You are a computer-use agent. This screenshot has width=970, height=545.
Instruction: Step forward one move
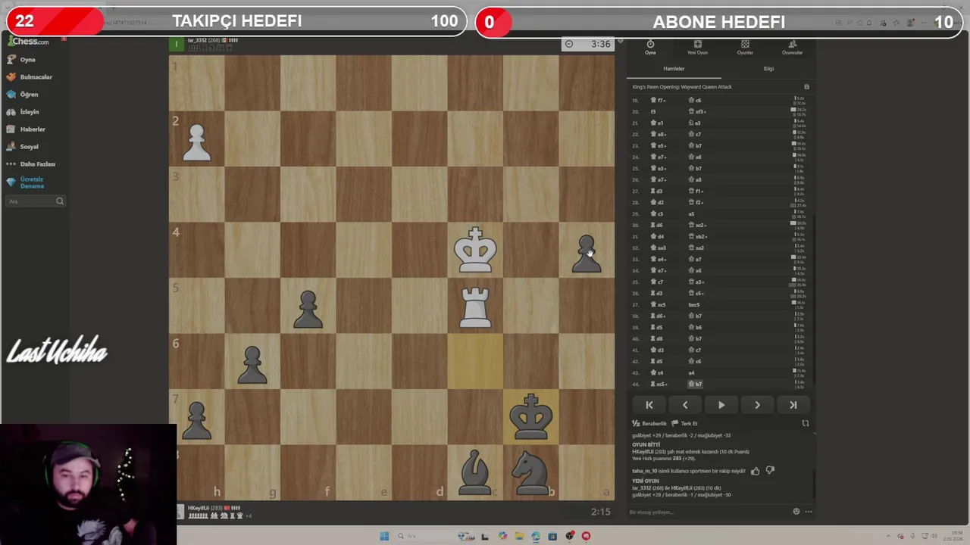click(757, 405)
